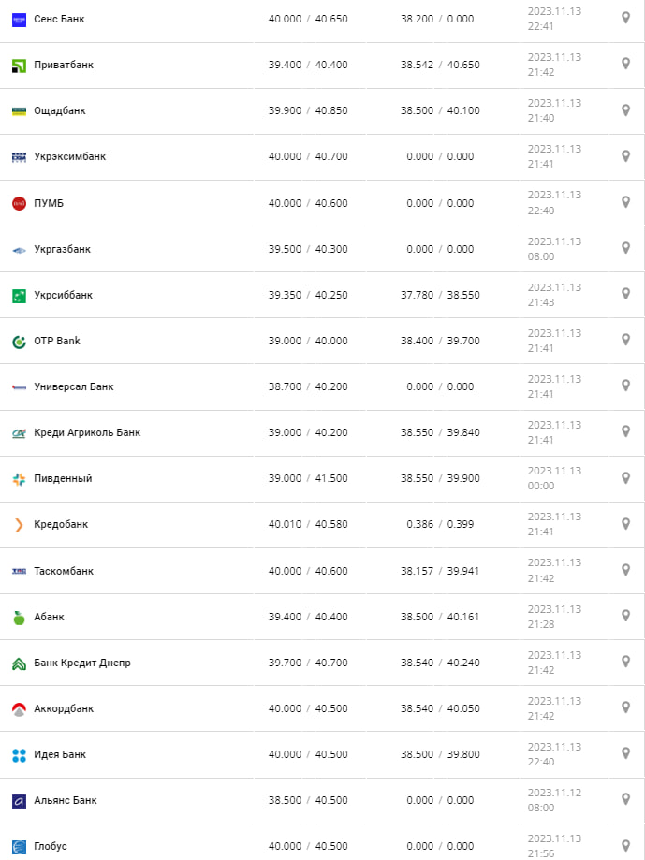Click the Глобус bank name link
This screenshot has height=860, width=645.
[x=51, y=847]
